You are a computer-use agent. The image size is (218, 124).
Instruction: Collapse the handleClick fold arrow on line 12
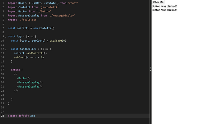(6, 49)
